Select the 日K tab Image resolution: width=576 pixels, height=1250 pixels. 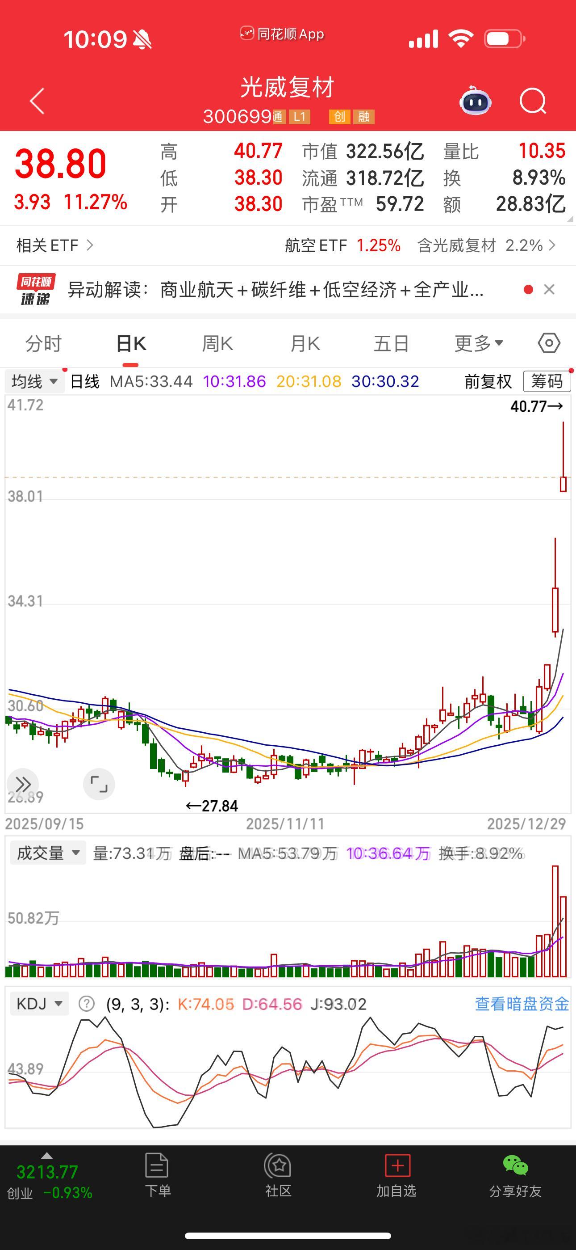tap(131, 343)
